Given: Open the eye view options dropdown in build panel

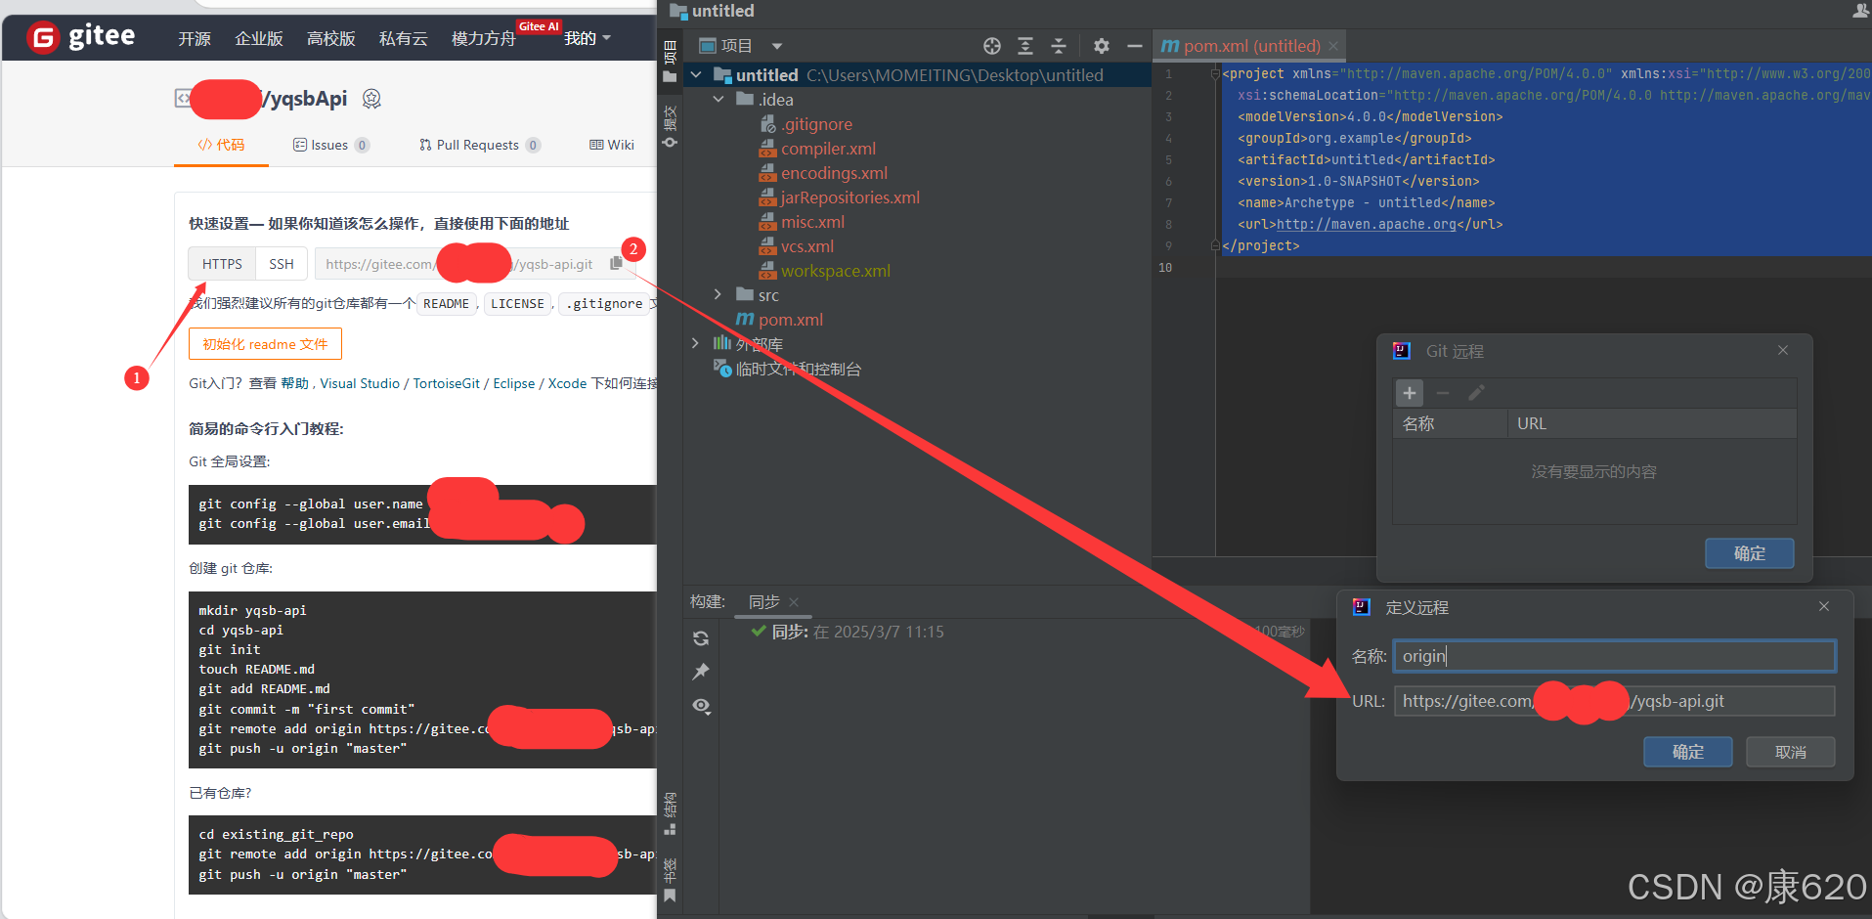Looking at the screenshot, I should pos(701,706).
